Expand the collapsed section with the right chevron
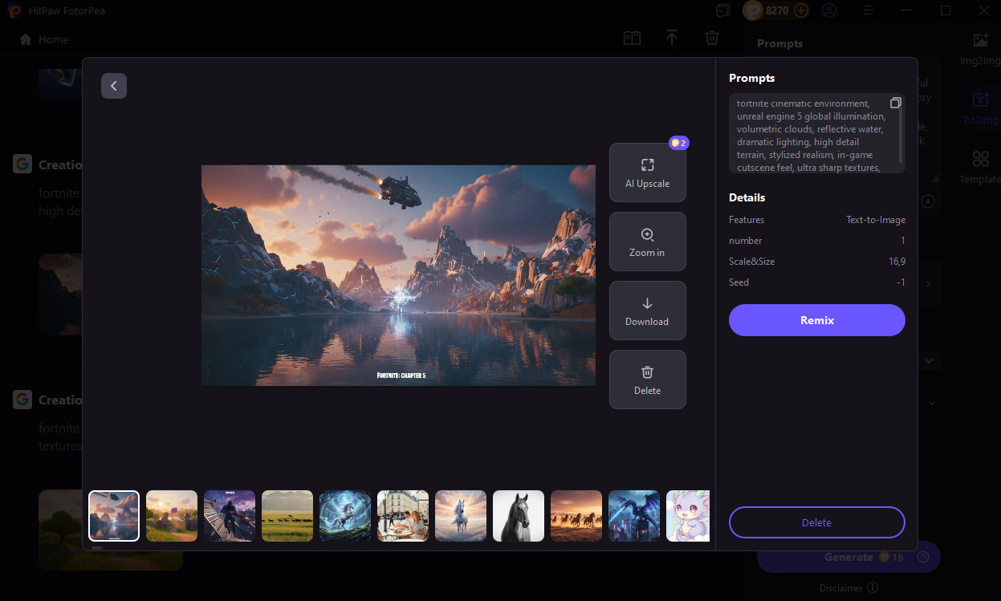Viewport: 1001px width, 601px height. pyautogui.click(x=928, y=283)
